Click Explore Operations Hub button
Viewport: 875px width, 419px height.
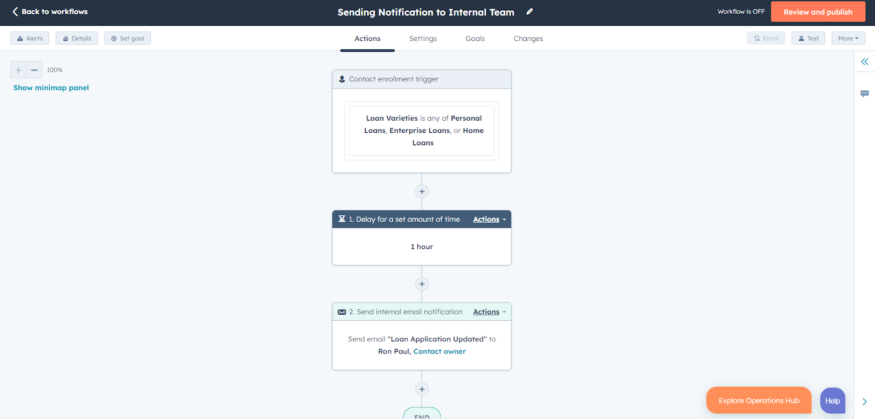(x=759, y=400)
